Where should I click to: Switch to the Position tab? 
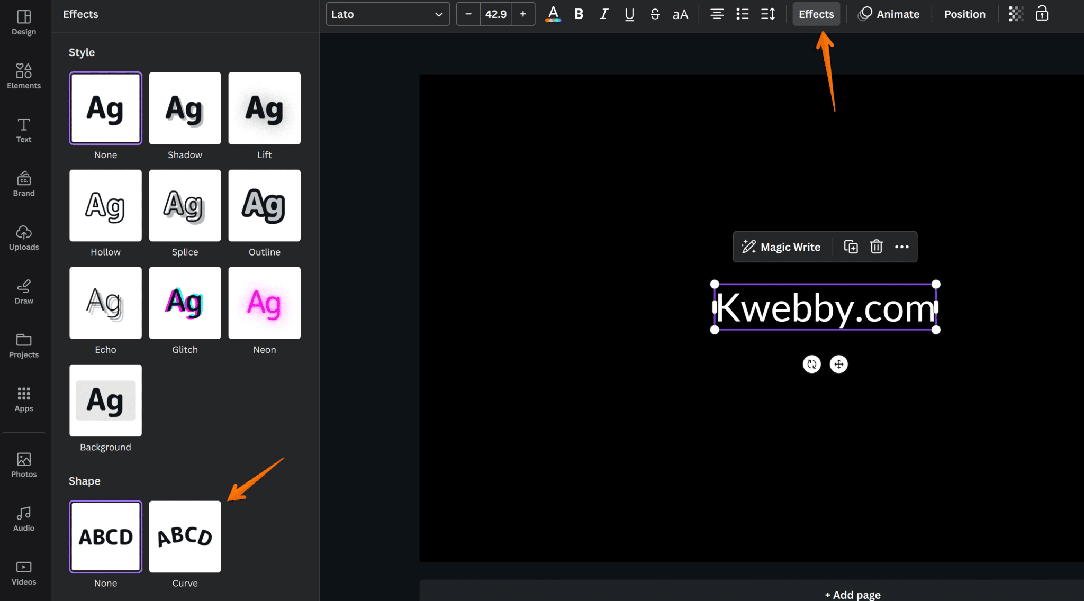[964, 14]
